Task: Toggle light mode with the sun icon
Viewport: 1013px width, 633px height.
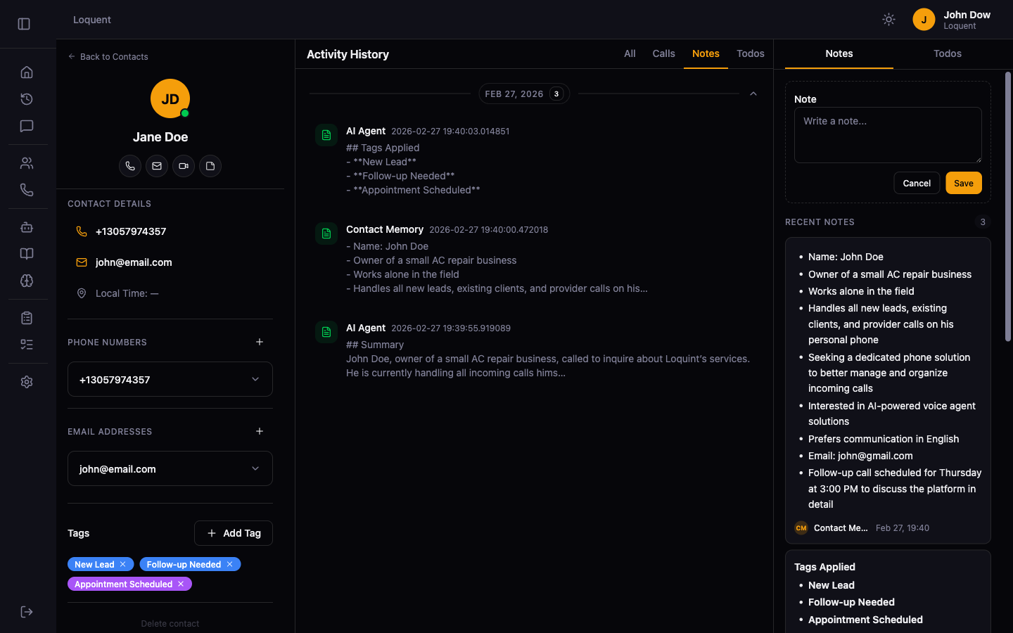Action: coord(888,19)
